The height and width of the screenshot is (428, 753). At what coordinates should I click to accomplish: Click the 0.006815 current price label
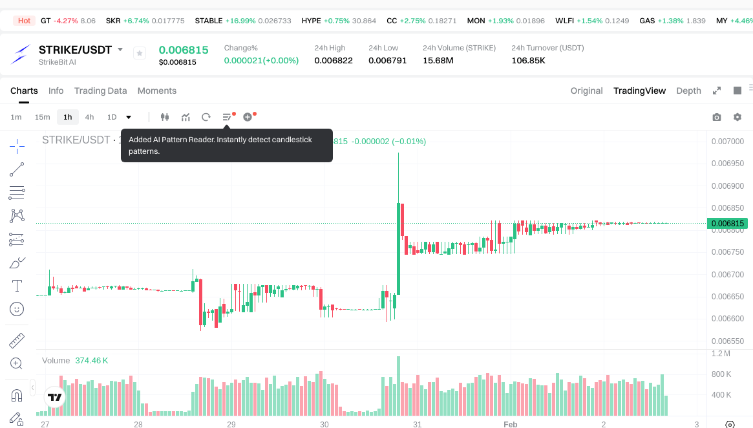pyautogui.click(x=728, y=224)
